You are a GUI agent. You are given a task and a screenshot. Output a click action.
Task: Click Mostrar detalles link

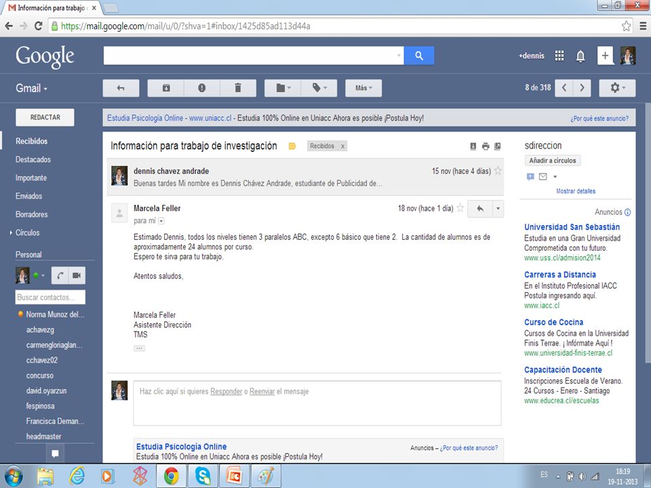point(576,191)
